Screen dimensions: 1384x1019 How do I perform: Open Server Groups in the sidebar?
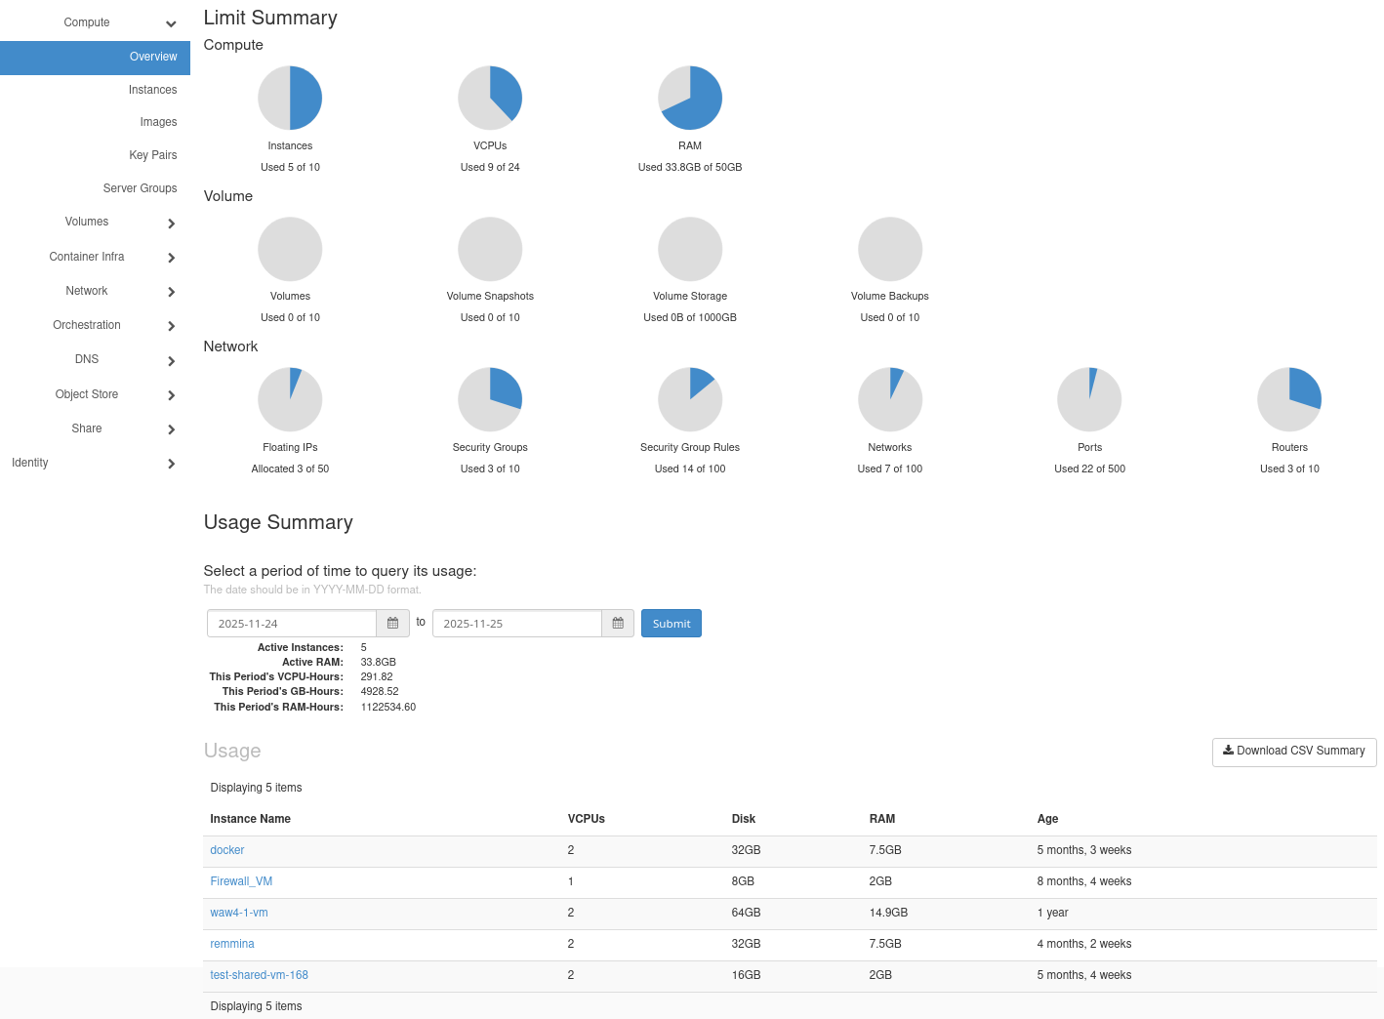coord(140,188)
